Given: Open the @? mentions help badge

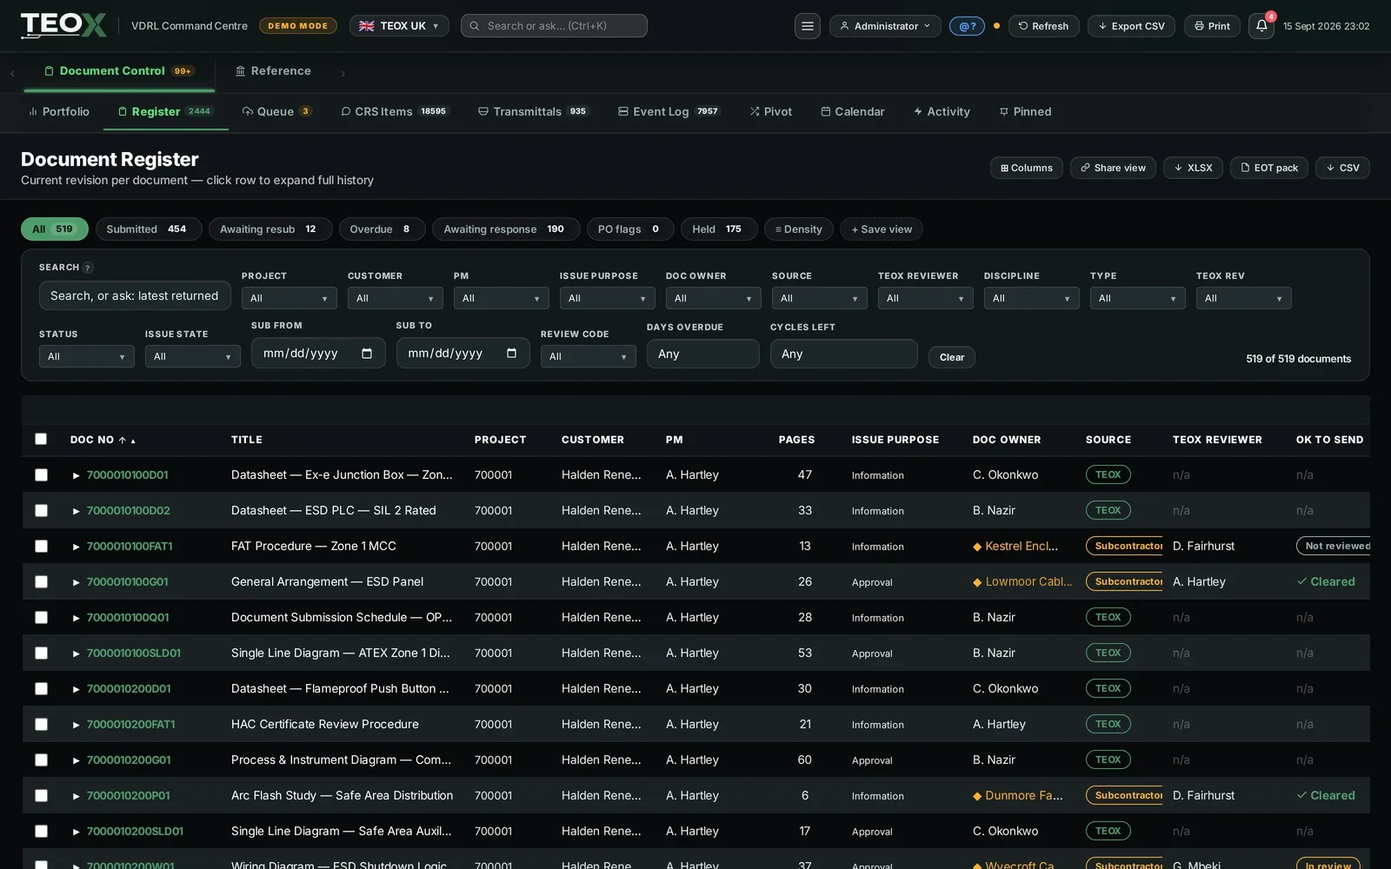Looking at the screenshot, I should (x=967, y=26).
